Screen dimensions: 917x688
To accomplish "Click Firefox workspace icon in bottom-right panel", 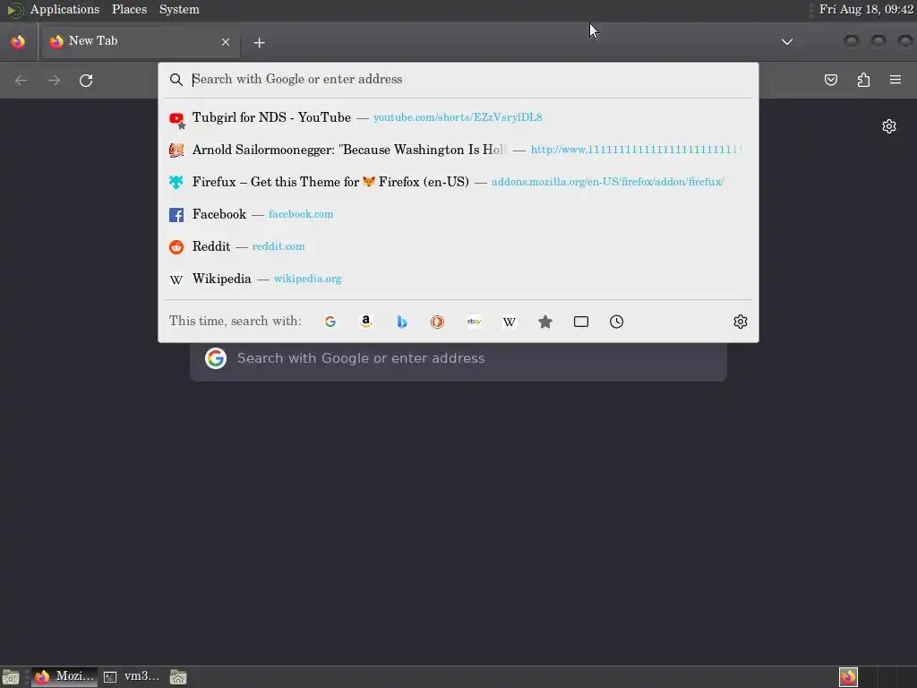I will (848, 677).
